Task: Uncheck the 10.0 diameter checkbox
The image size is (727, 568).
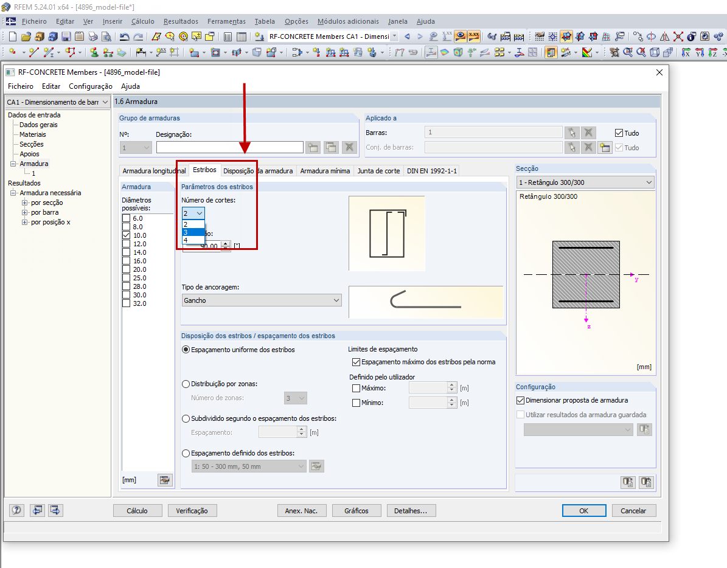Action: click(126, 235)
